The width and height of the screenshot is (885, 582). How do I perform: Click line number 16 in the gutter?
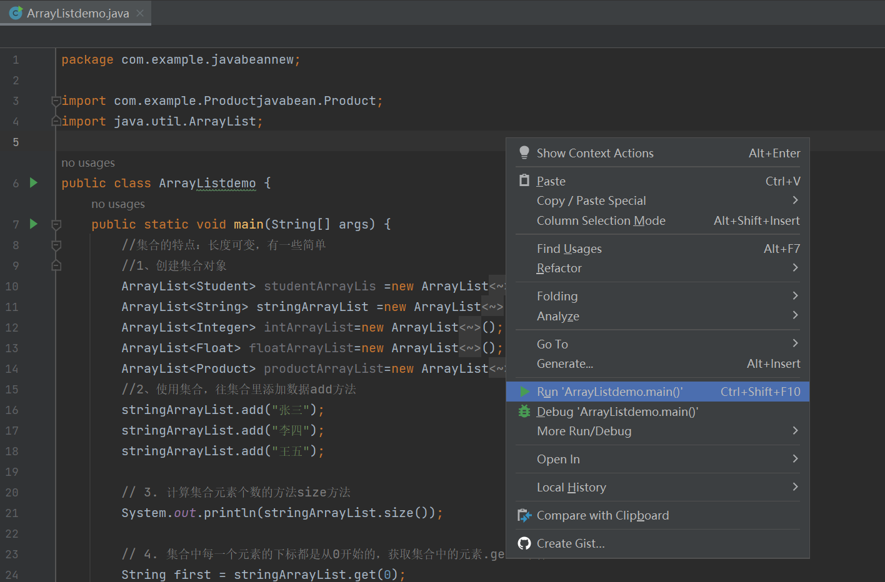coord(12,410)
